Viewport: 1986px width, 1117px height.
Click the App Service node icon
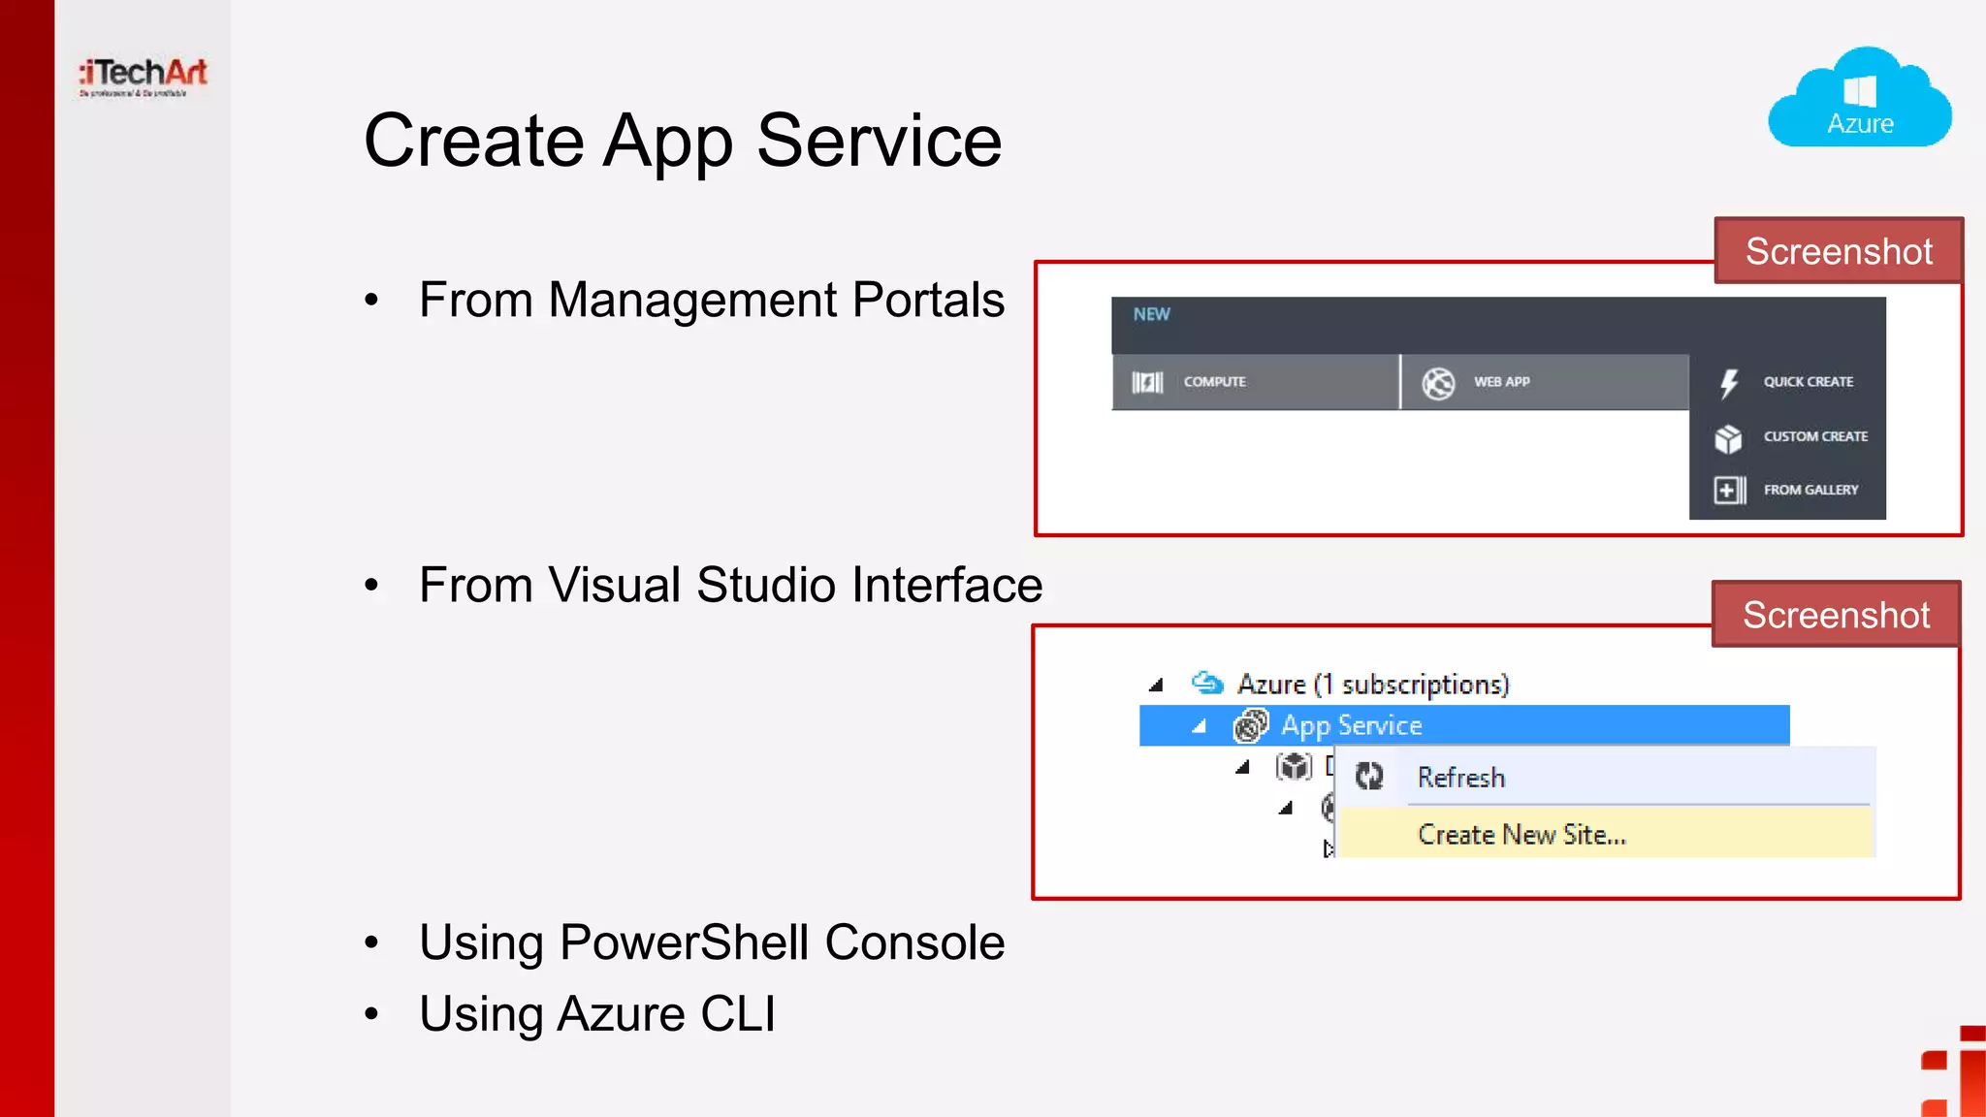pyautogui.click(x=1250, y=725)
